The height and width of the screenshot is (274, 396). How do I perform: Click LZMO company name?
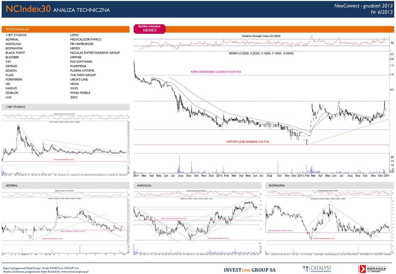(74, 35)
